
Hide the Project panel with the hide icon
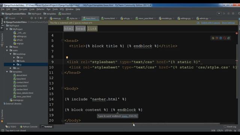[45, 18]
